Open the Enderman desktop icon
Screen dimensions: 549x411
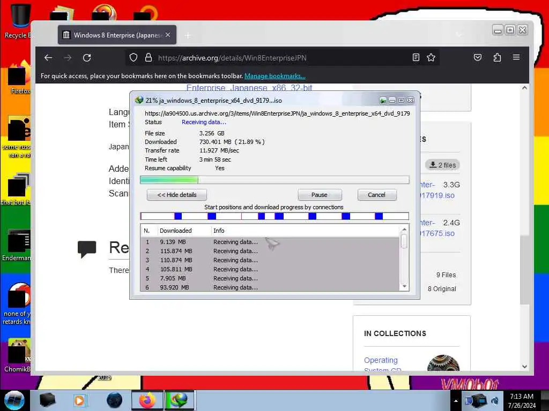[18, 245]
